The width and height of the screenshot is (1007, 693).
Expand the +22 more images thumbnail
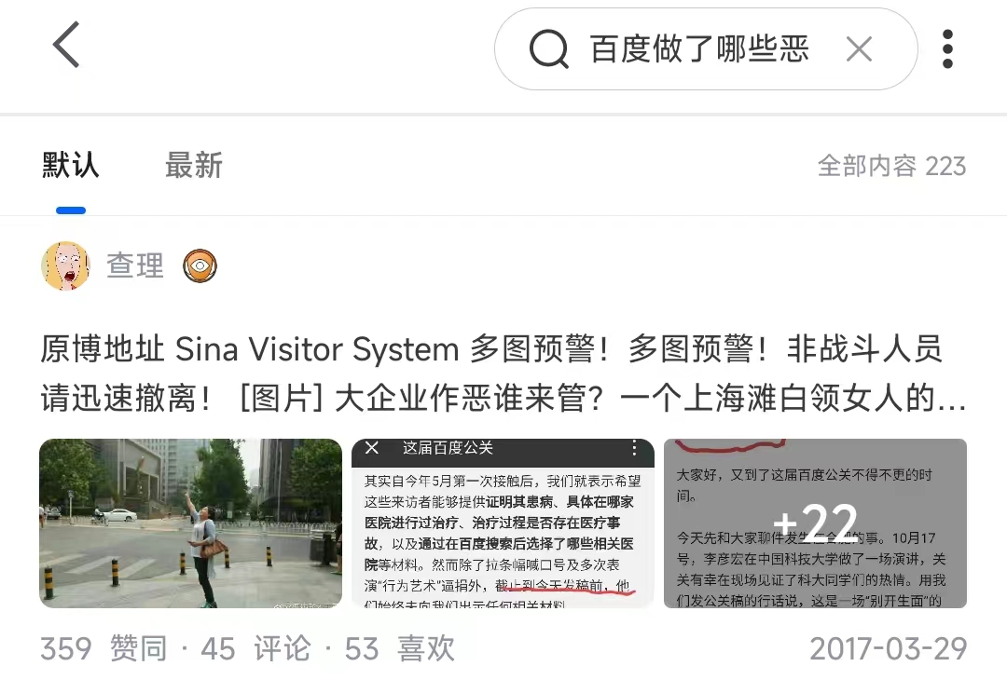click(x=815, y=523)
